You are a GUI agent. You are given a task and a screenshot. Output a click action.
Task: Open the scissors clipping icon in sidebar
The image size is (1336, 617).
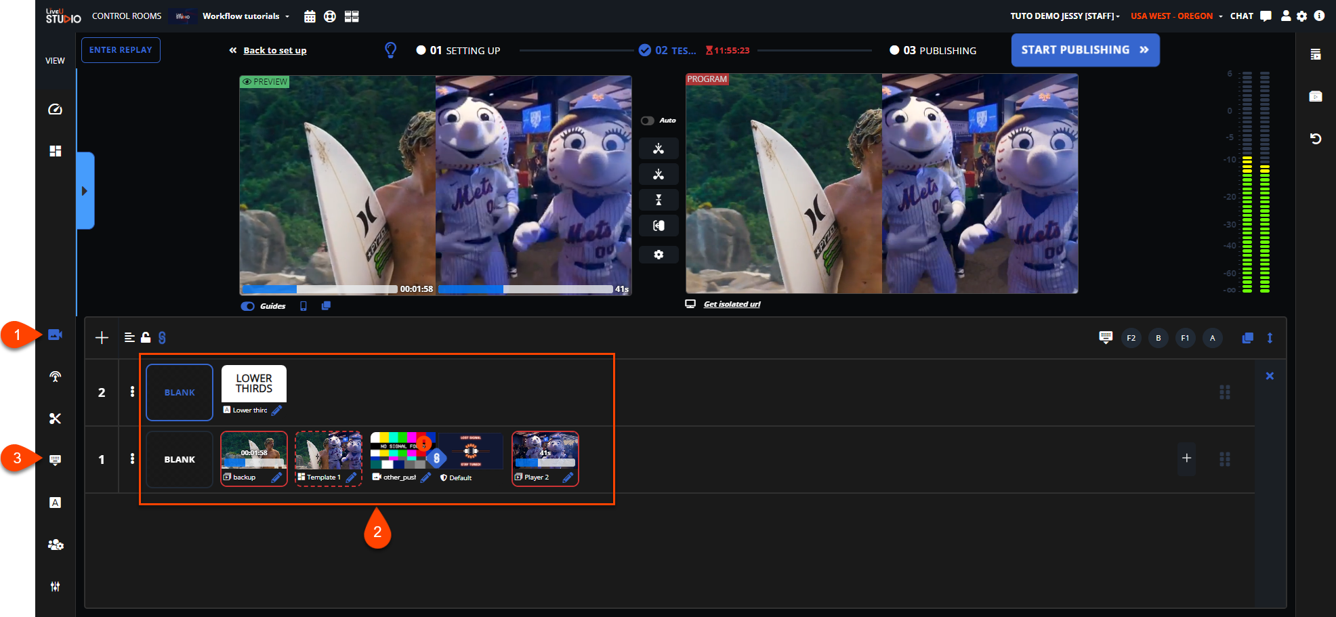click(56, 419)
